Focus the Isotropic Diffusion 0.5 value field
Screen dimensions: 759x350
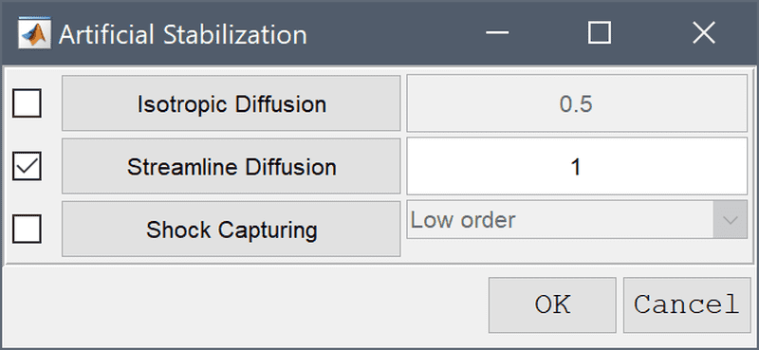coord(577,103)
